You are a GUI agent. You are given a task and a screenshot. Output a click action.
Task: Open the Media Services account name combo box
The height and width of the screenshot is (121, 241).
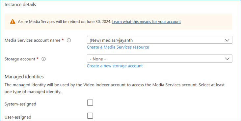pos(160,40)
